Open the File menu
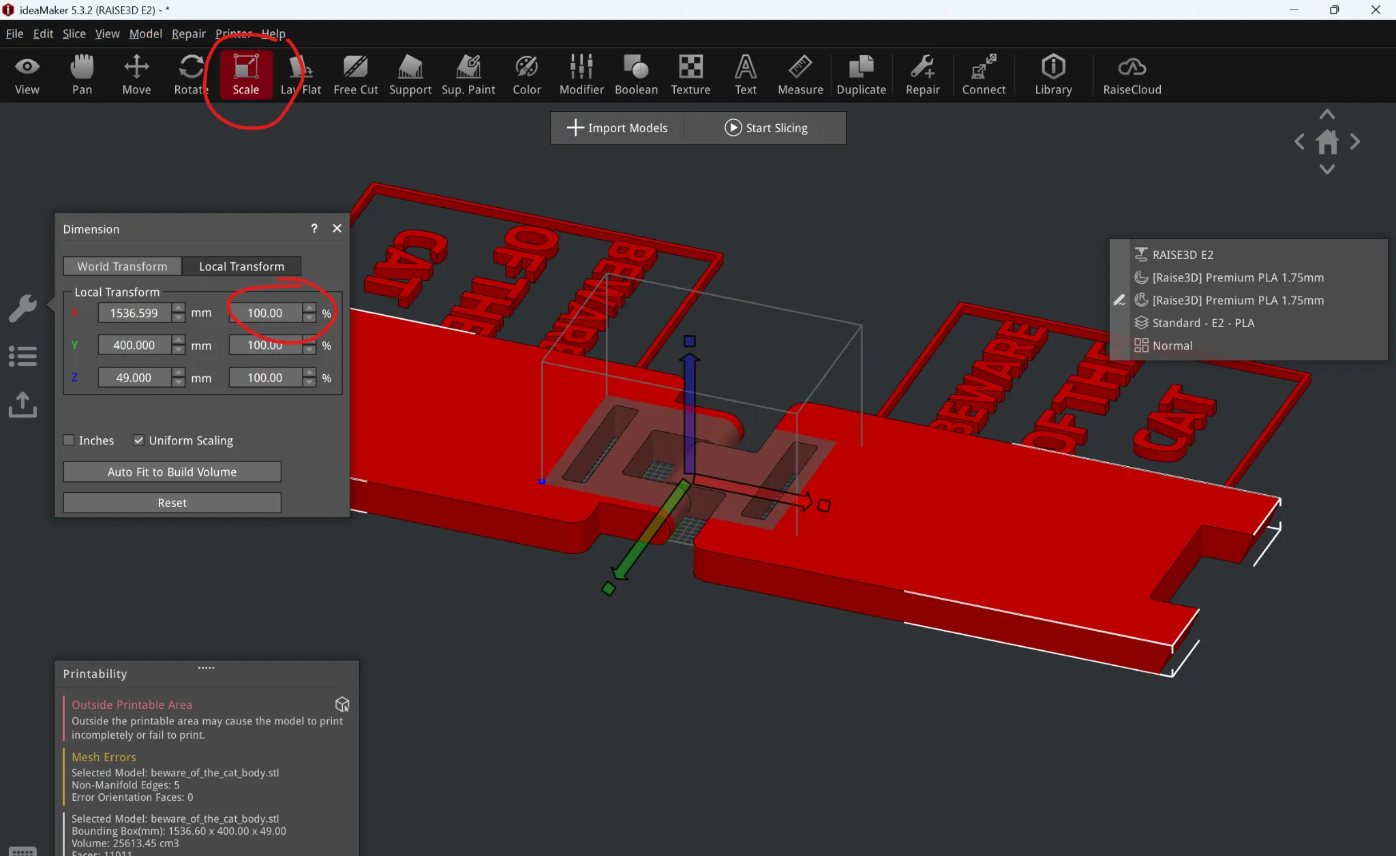The width and height of the screenshot is (1396, 856). (x=14, y=33)
